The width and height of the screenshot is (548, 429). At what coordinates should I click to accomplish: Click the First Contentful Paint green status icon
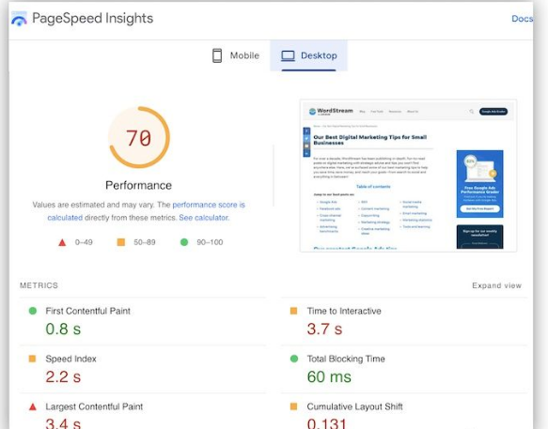tap(33, 311)
